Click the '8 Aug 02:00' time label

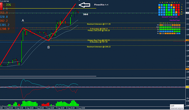[70, 108]
